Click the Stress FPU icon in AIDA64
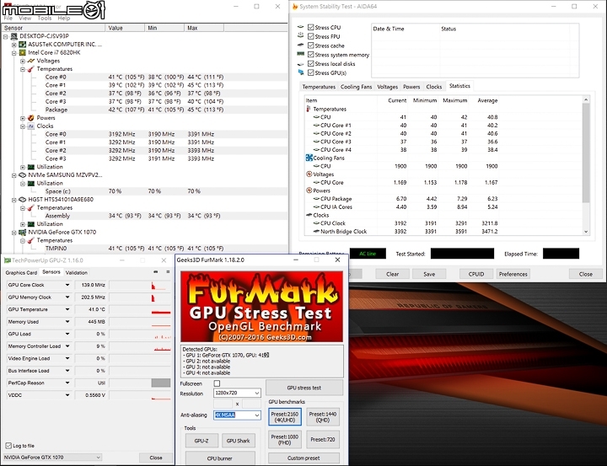Viewport: 607px width, 466px height. (x=301, y=35)
